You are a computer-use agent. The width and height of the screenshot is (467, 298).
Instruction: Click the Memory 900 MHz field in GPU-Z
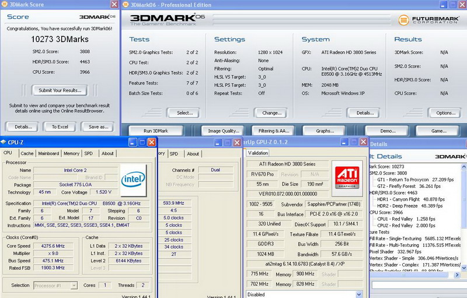click(x=305, y=274)
